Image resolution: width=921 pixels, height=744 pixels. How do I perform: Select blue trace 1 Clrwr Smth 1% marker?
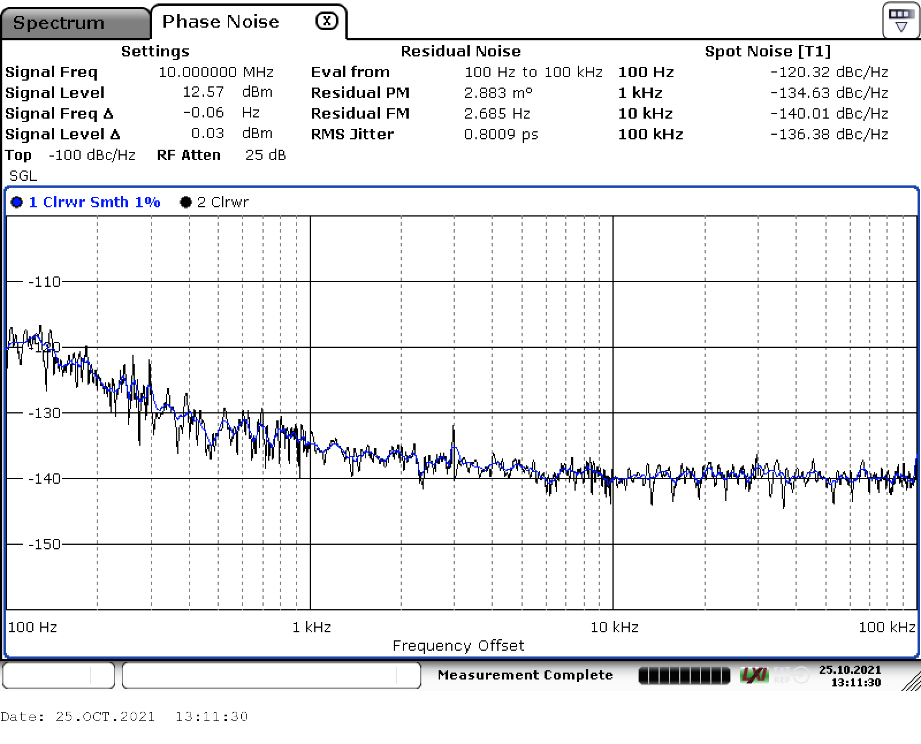(17, 202)
